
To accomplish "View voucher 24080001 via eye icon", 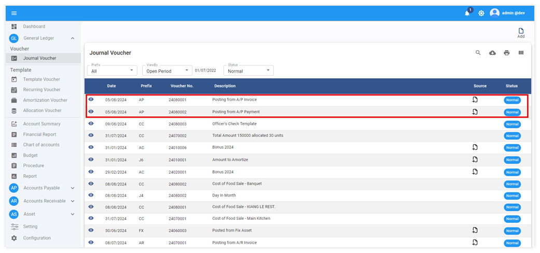I will (91, 100).
